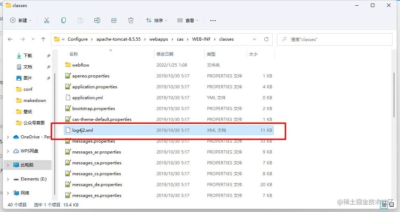Click the Cut scissors icon
Screen dimensions: 400x212
pos(46,20)
